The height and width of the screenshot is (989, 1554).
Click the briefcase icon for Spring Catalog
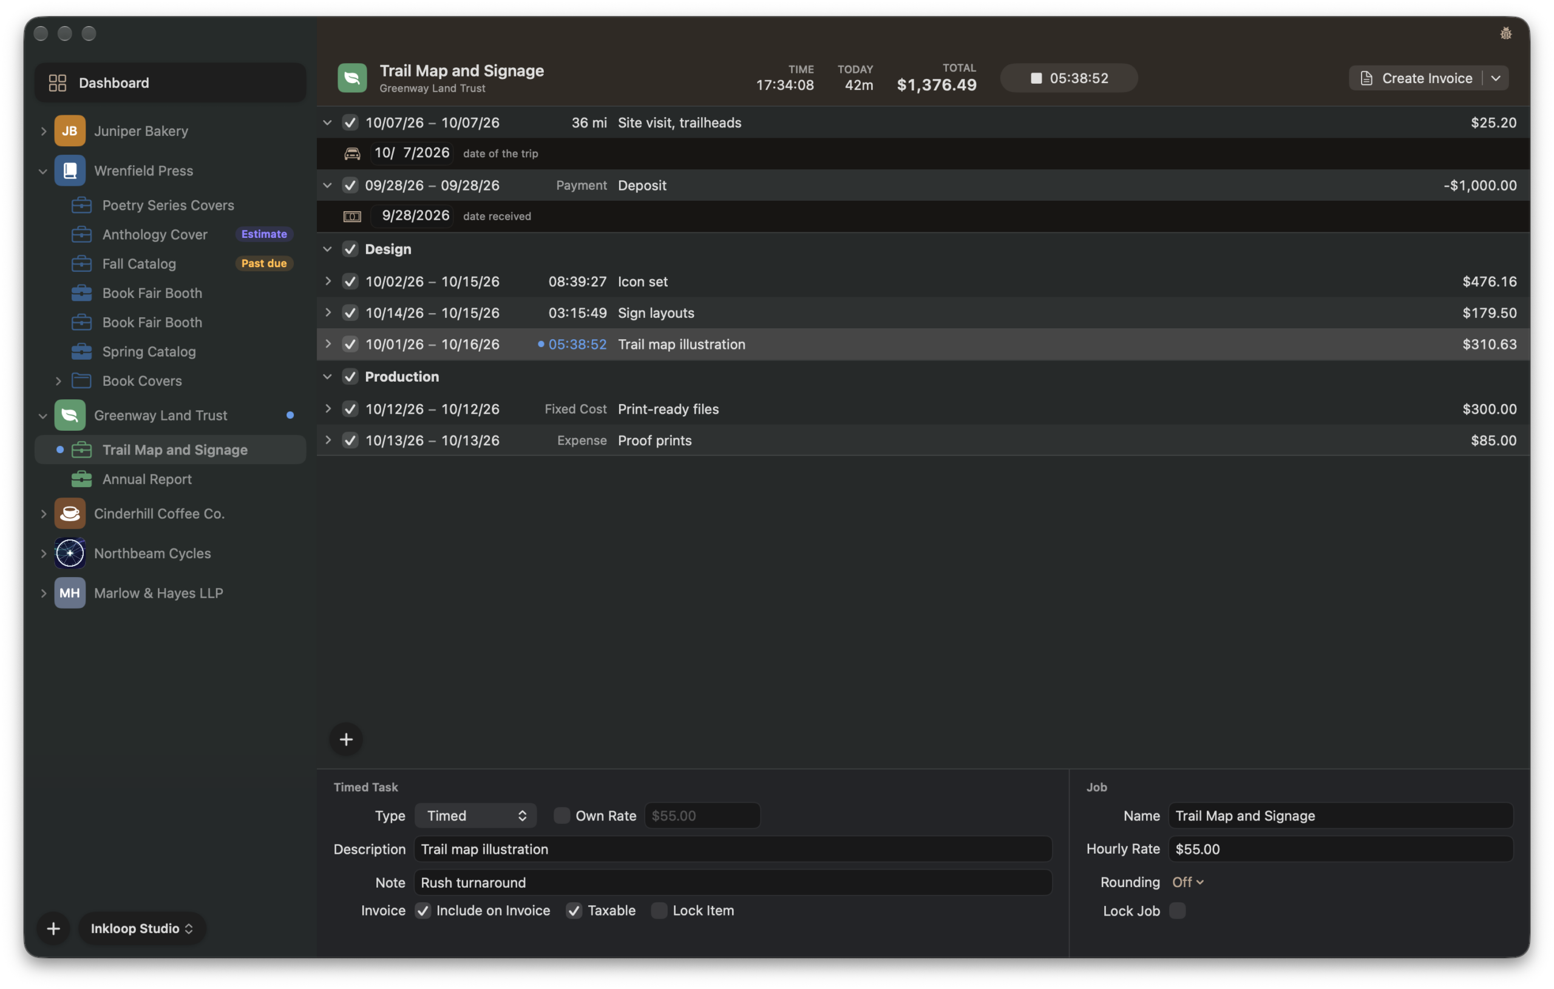click(x=81, y=351)
